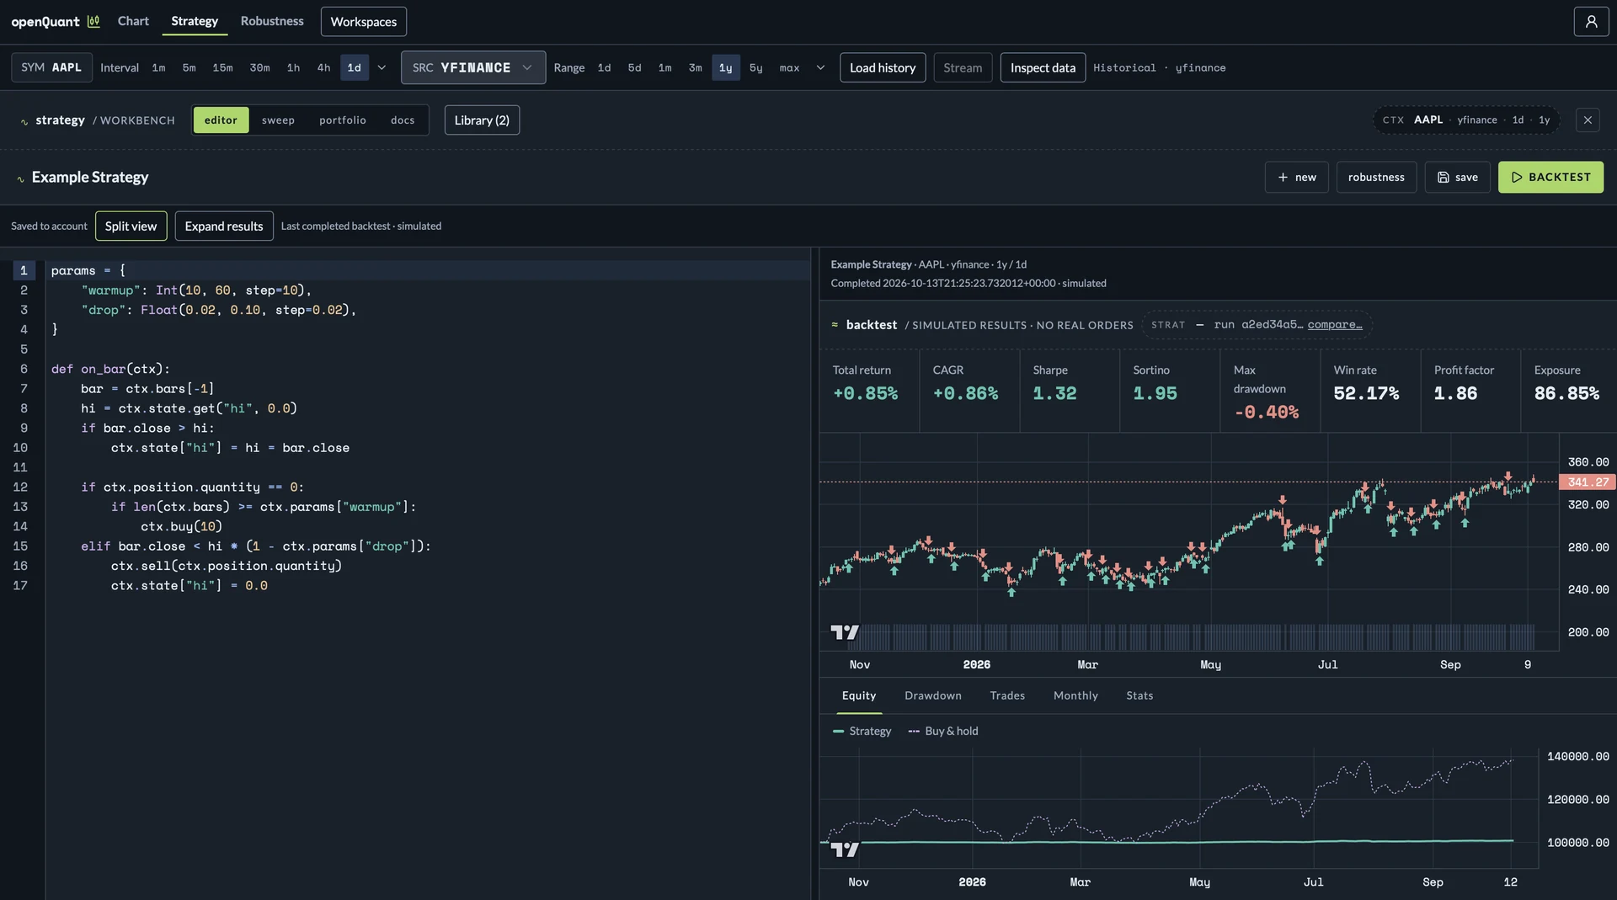Screen dimensions: 1617x900
Task: Open the SRC YFINANCE source dropdown
Action: coord(473,67)
